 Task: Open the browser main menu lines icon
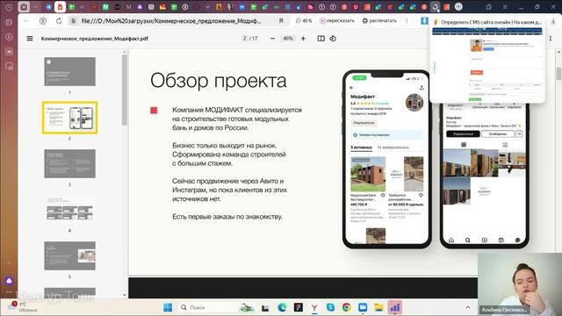pyautogui.click(x=505, y=7)
